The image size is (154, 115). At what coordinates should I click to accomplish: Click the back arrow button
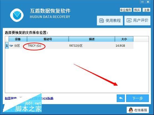121,98
